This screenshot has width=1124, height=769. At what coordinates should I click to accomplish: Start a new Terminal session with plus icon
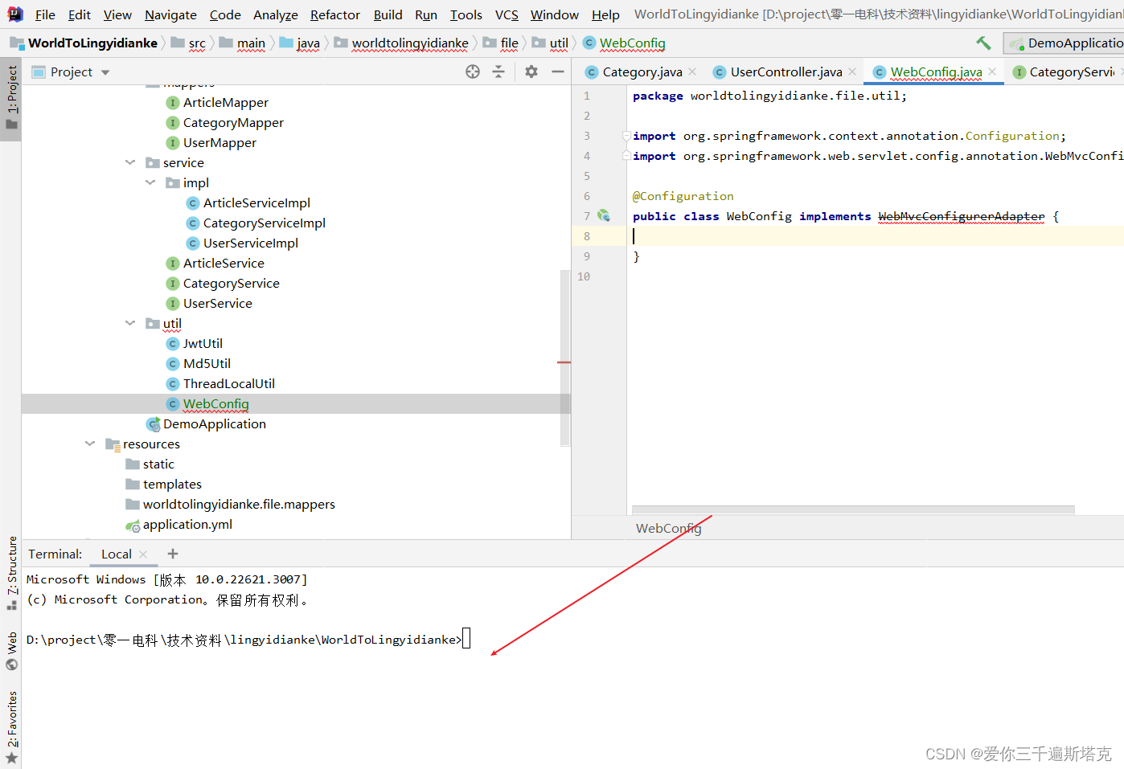click(x=172, y=554)
